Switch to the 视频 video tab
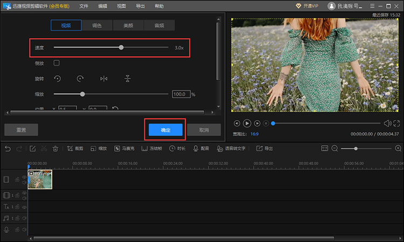The height and width of the screenshot is (242, 404). tap(66, 25)
